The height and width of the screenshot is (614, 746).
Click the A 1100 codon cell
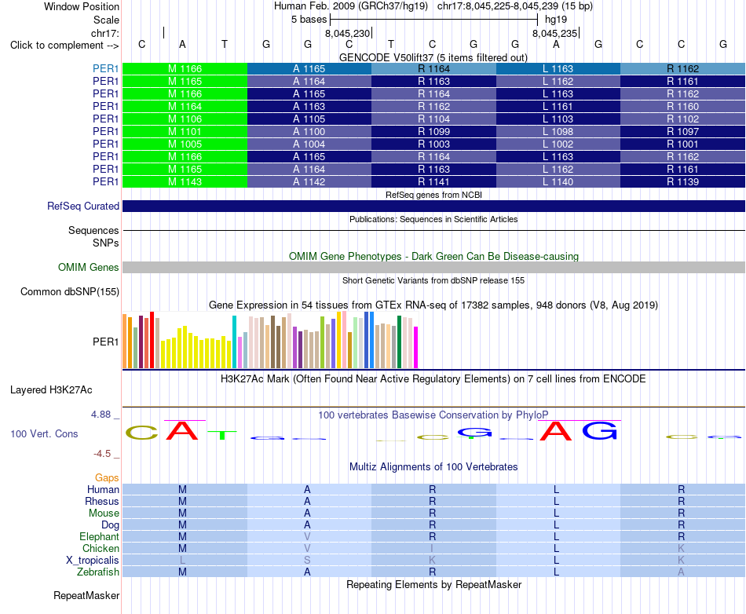click(309, 131)
